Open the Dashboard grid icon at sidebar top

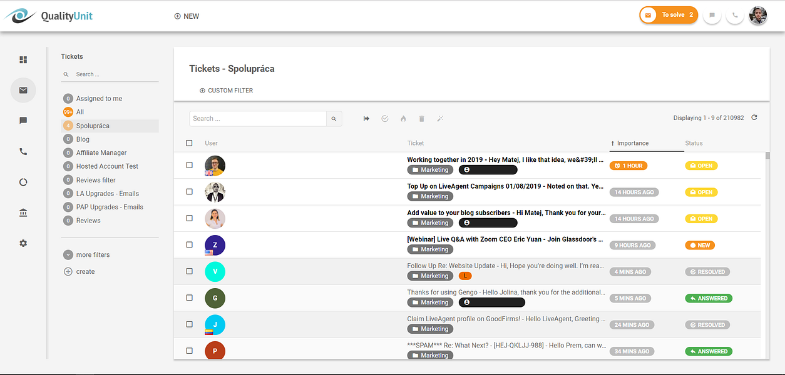click(x=23, y=59)
